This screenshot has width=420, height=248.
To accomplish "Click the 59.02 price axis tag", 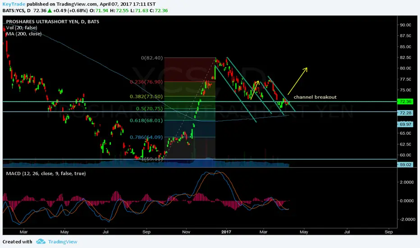I will point(405,165).
